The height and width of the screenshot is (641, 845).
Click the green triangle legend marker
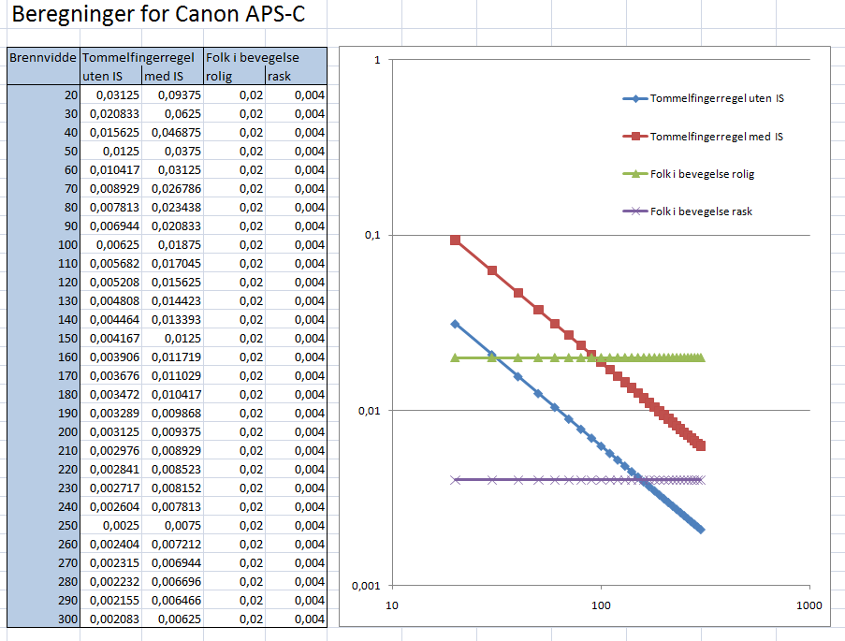635,174
